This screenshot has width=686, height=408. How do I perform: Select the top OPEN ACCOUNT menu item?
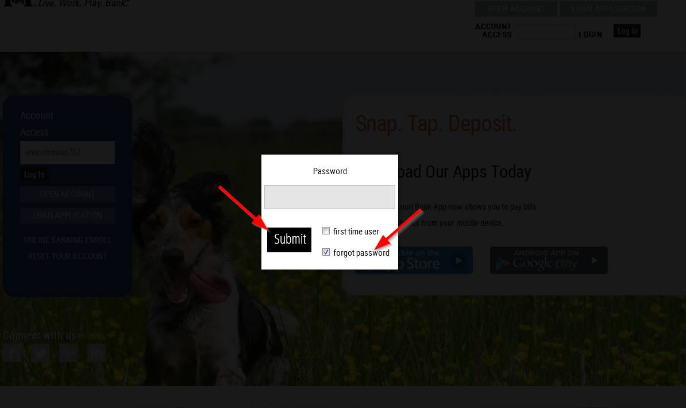pyautogui.click(x=517, y=9)
